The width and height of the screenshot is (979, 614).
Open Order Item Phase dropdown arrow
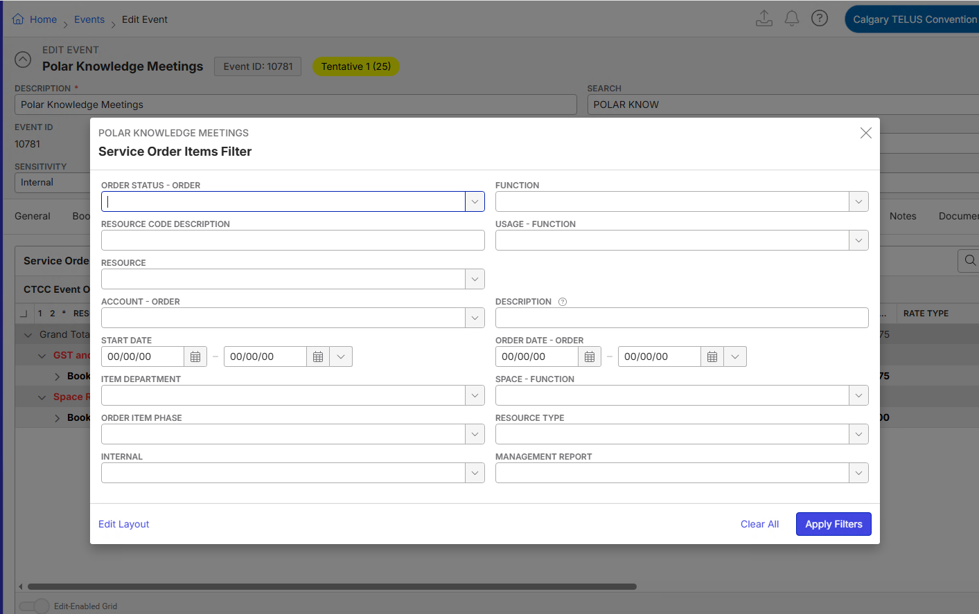475,434
